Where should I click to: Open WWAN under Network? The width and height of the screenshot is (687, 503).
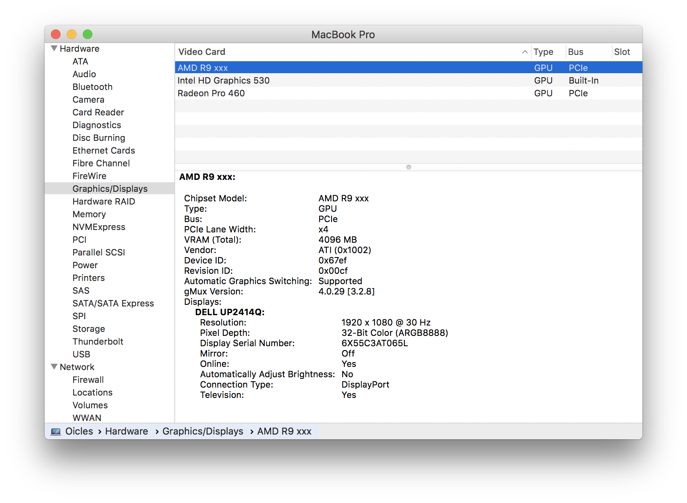pyautogui.click(x=87, y=418)
